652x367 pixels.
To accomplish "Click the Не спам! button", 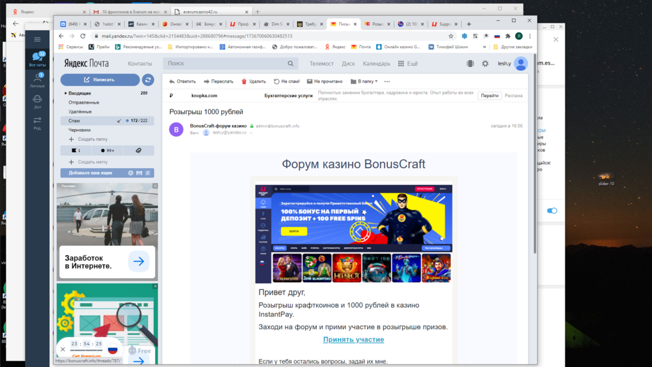I will 286,81.
